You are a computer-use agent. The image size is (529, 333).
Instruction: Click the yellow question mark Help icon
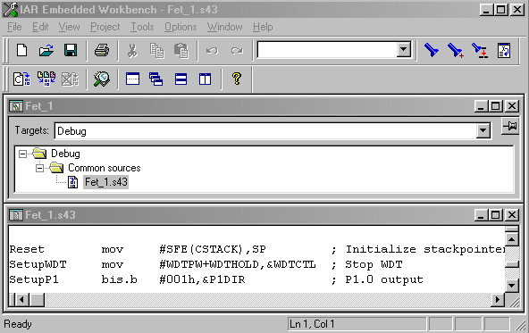click(237, 79)
